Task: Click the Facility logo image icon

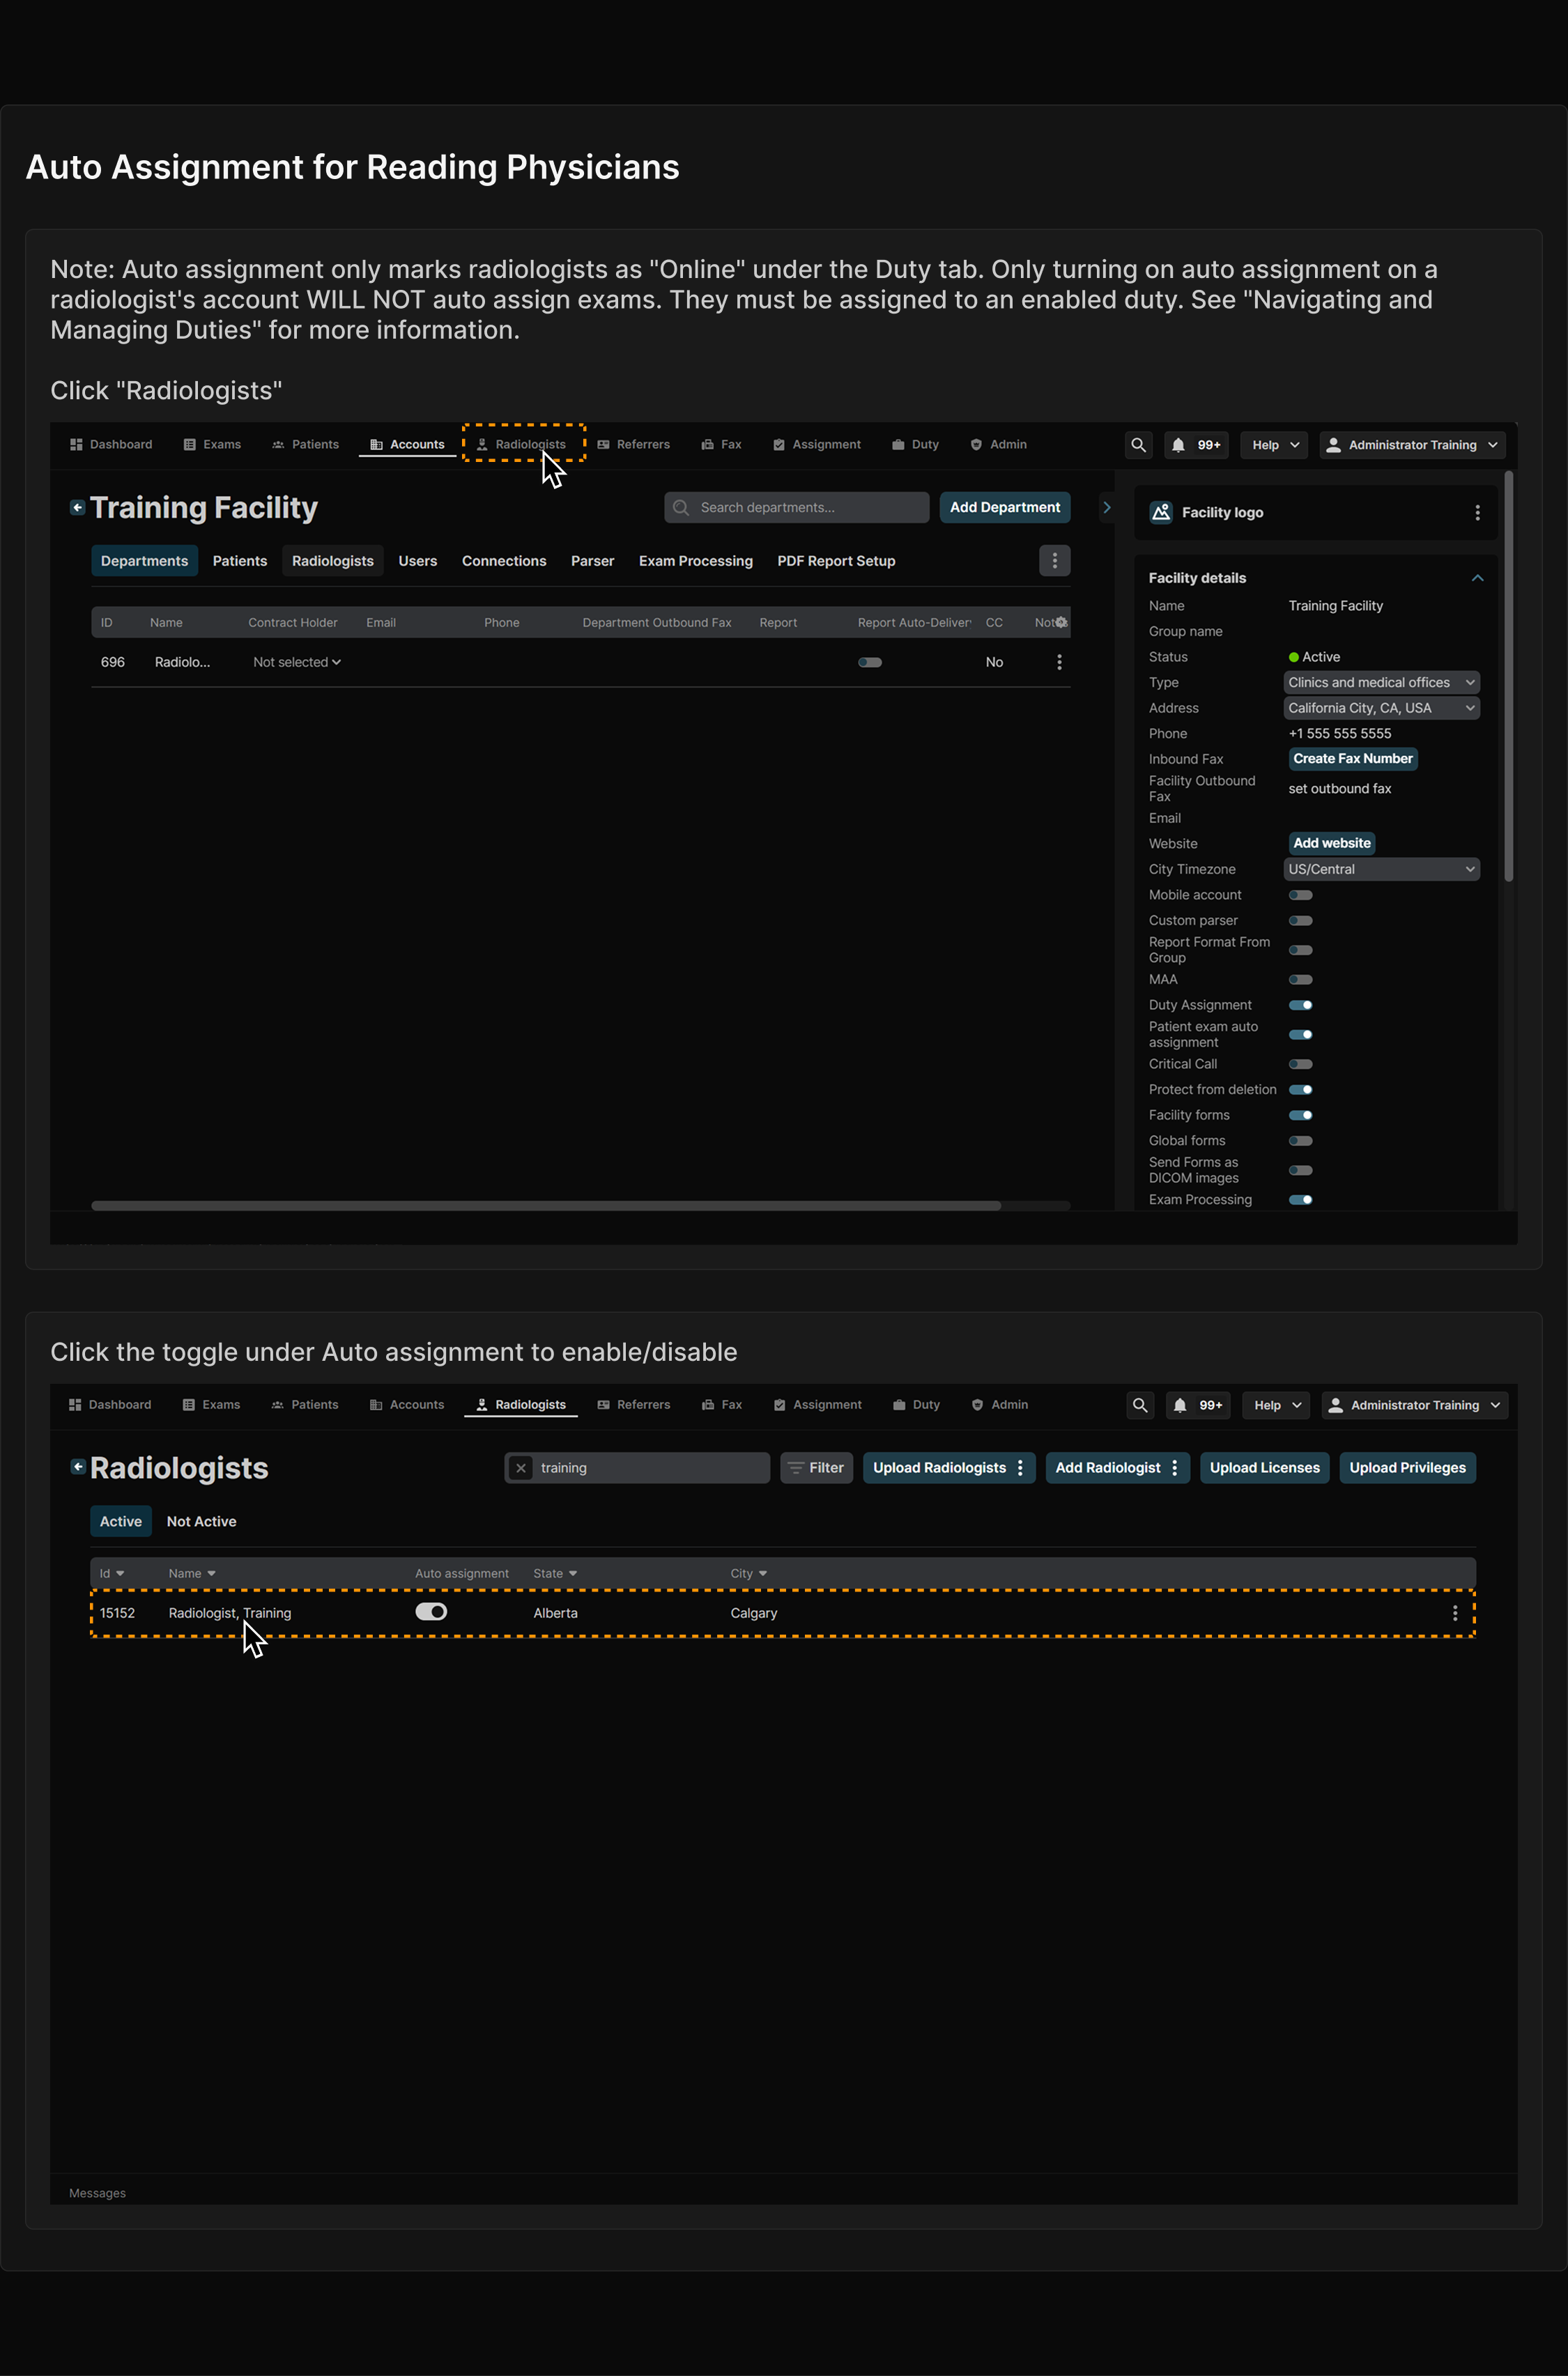Action: coord(1161,512)
